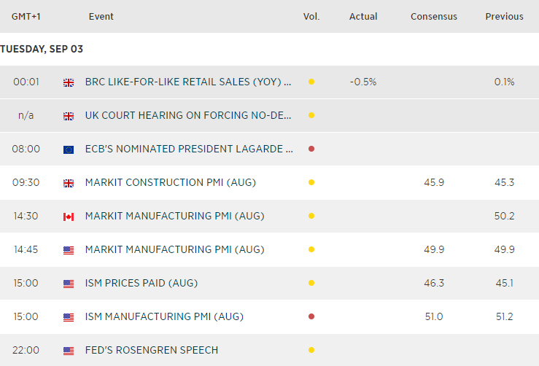Screen dimensions: 539x366
Task: Open Fed's Rosengren Speech event details
Action: (x=151, y=351)
